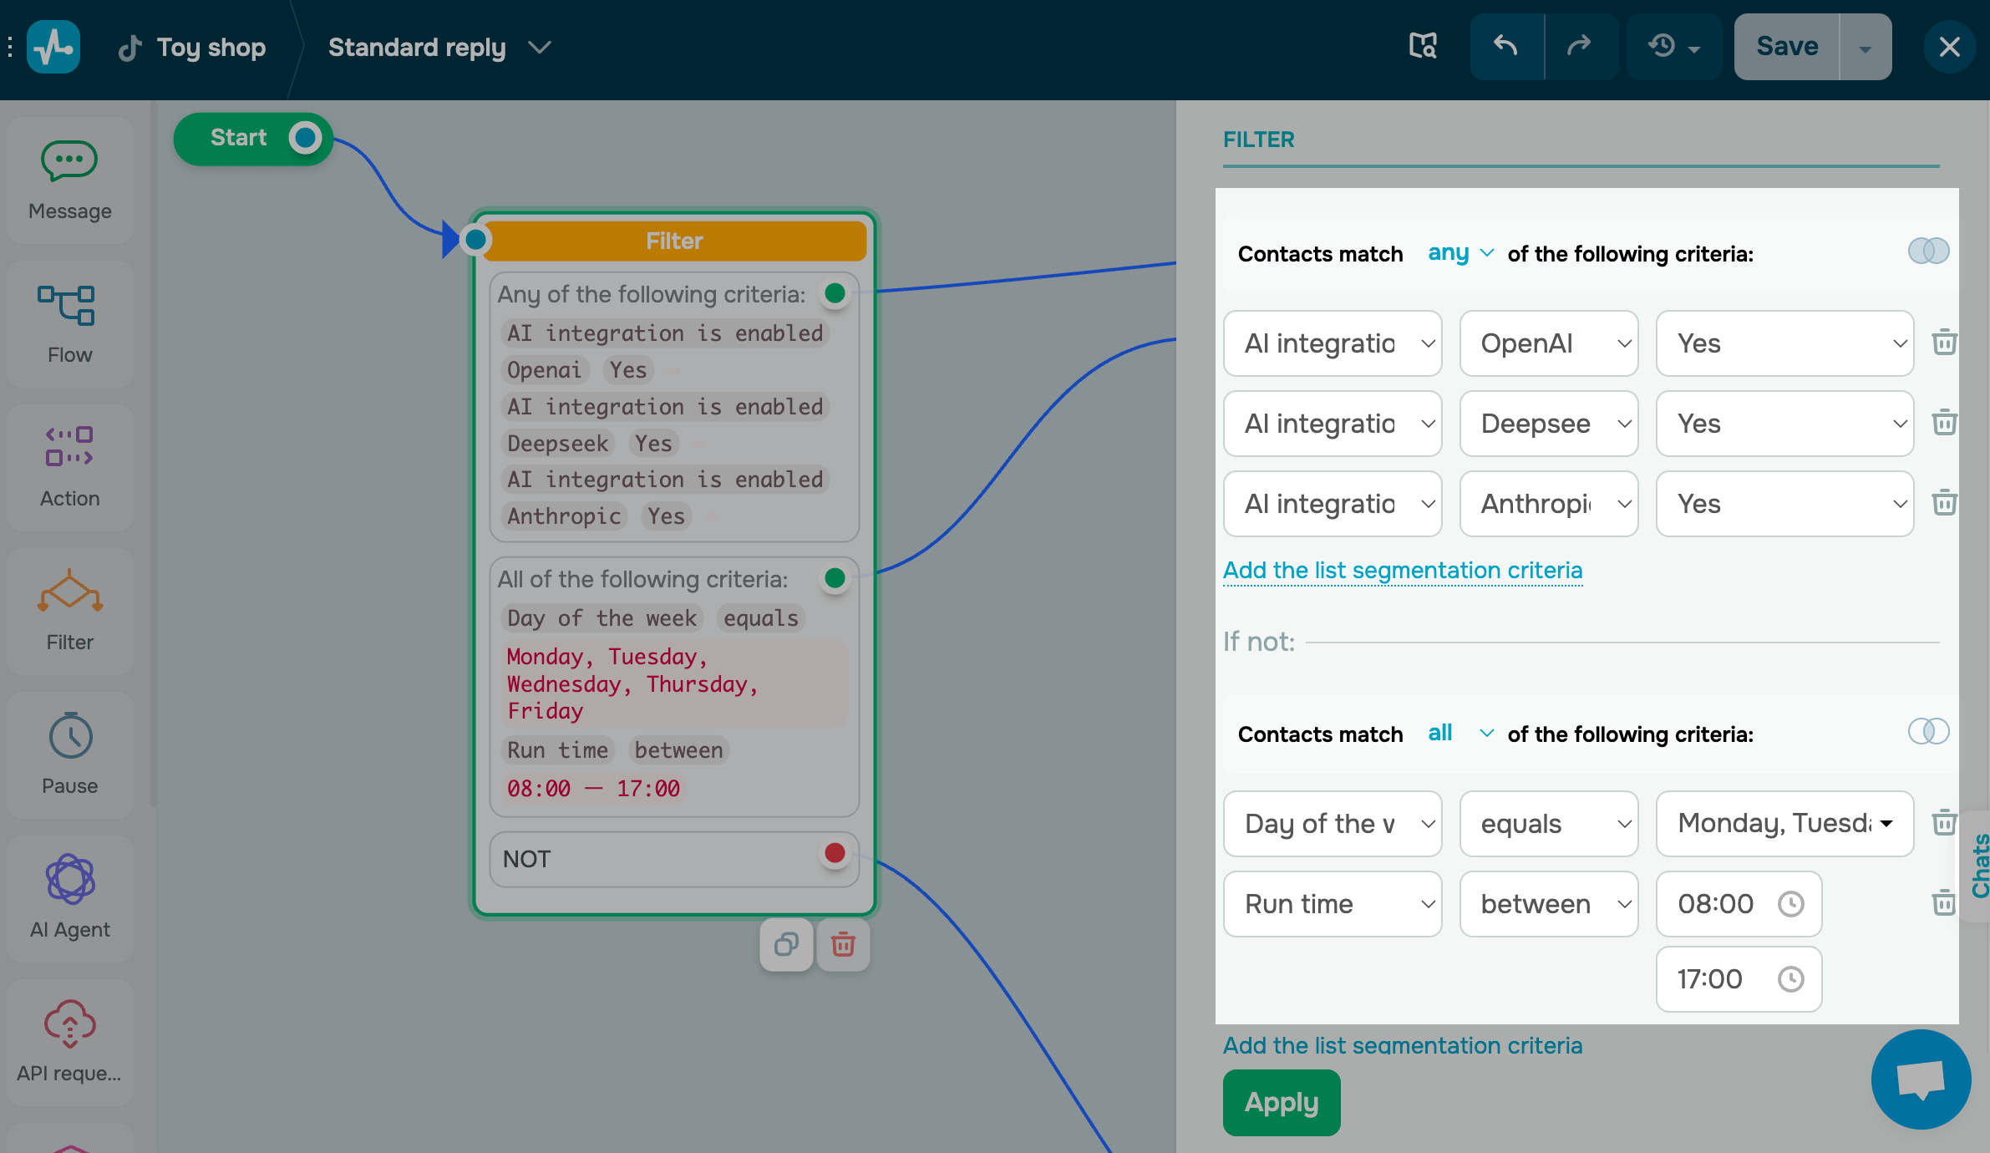1990x1153 pixels.
Task: Click the green Apply button
Action: (x=1281, y=1103)
